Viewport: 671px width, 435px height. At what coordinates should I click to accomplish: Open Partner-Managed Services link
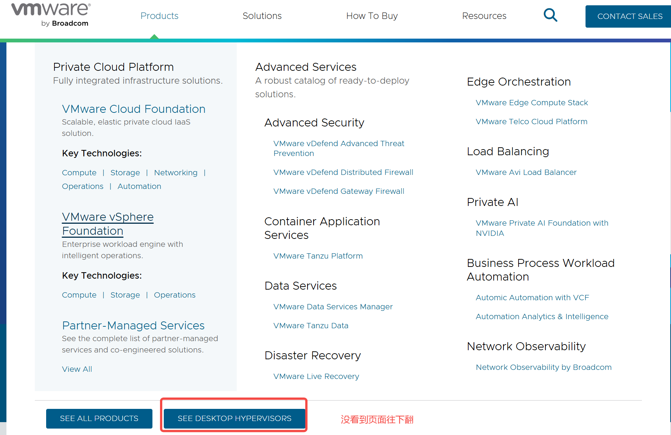click(x=133, y=326)
